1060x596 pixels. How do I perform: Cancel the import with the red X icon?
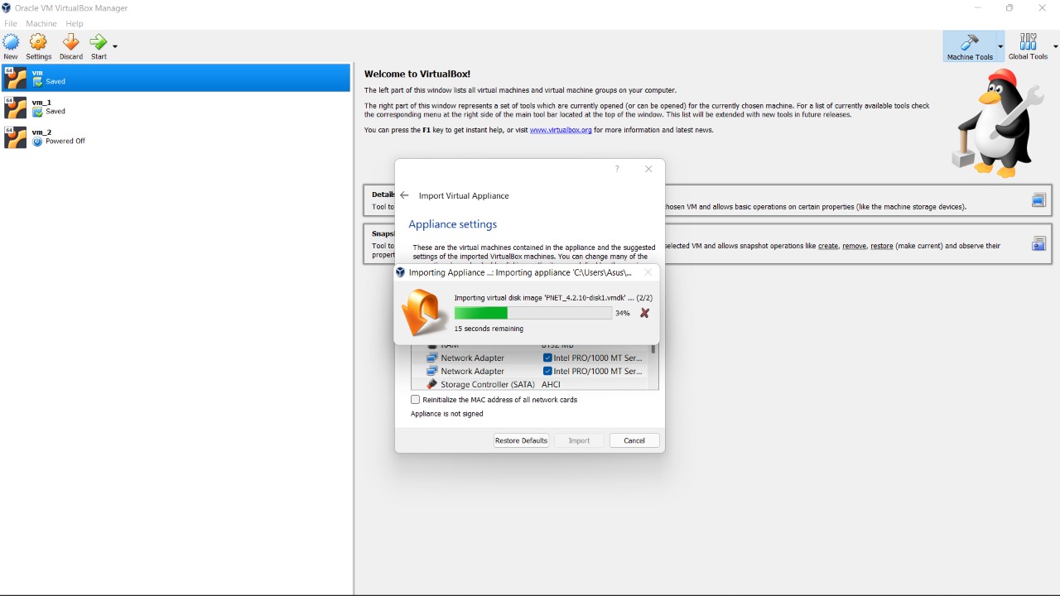pos(644,313)
